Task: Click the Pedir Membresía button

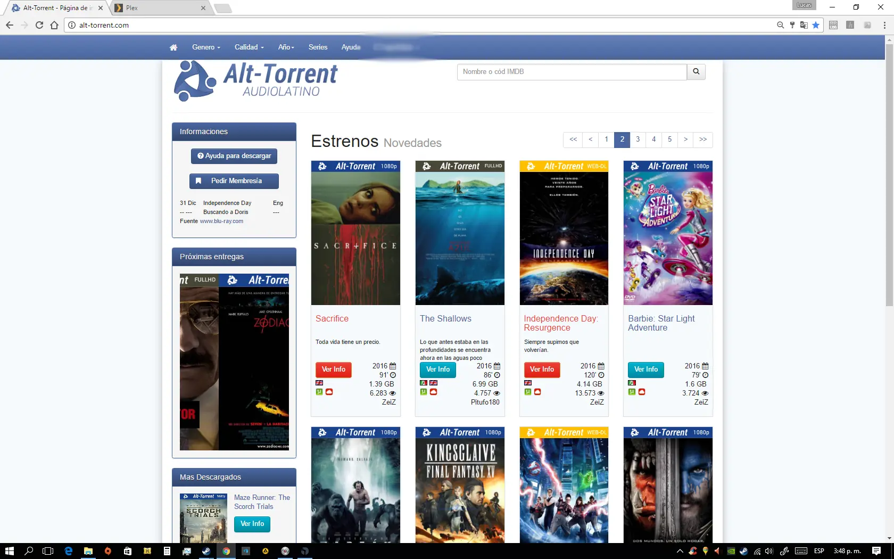Action: pyautogui.click(x=234, y=181)
